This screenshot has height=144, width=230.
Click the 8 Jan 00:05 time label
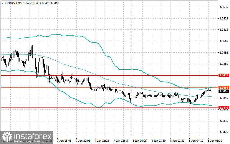pos(140,141)
